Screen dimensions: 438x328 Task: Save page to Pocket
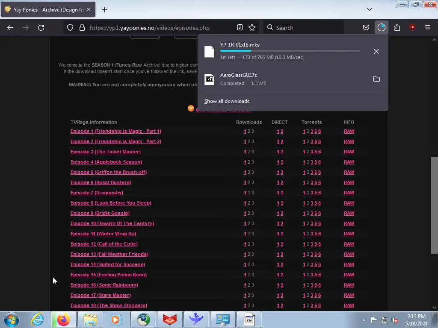(x=366, y=27)
